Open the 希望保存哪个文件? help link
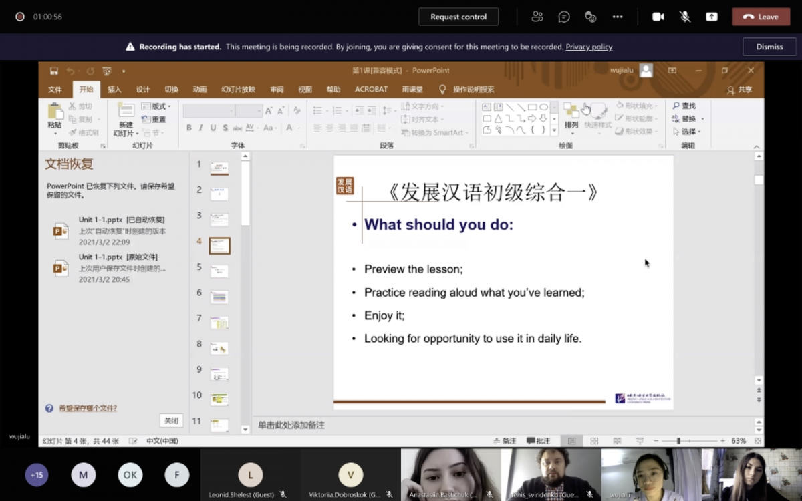 (x=87, y=408)
